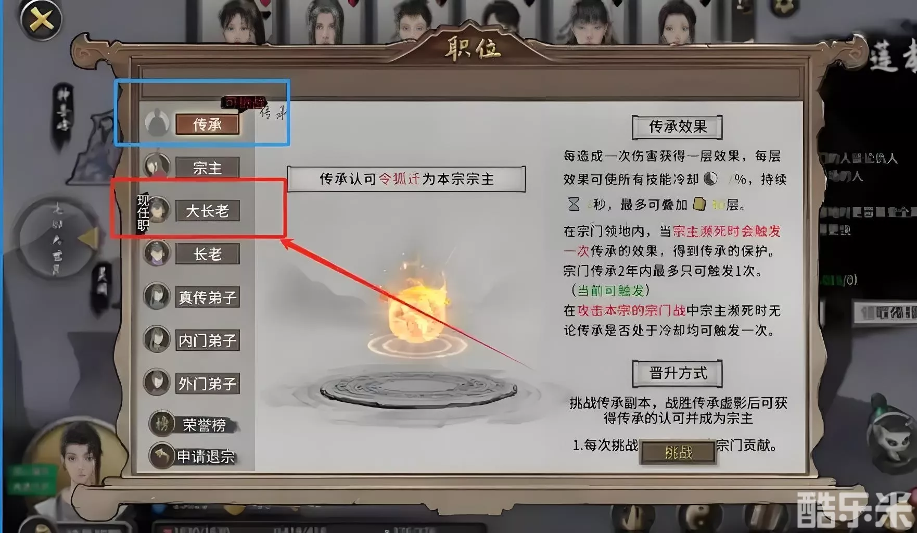Choose the 外门弟子 position entry
The image size is (917, 533).
coord(207,384)
